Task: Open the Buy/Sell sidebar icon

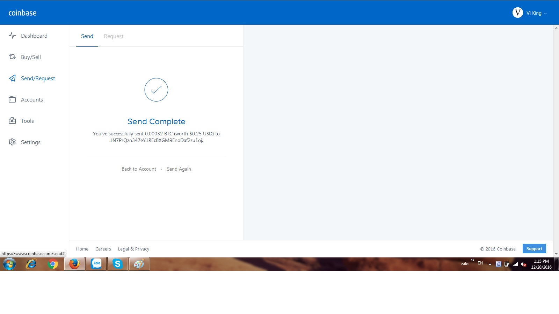Action: click(x=12, y=57)
